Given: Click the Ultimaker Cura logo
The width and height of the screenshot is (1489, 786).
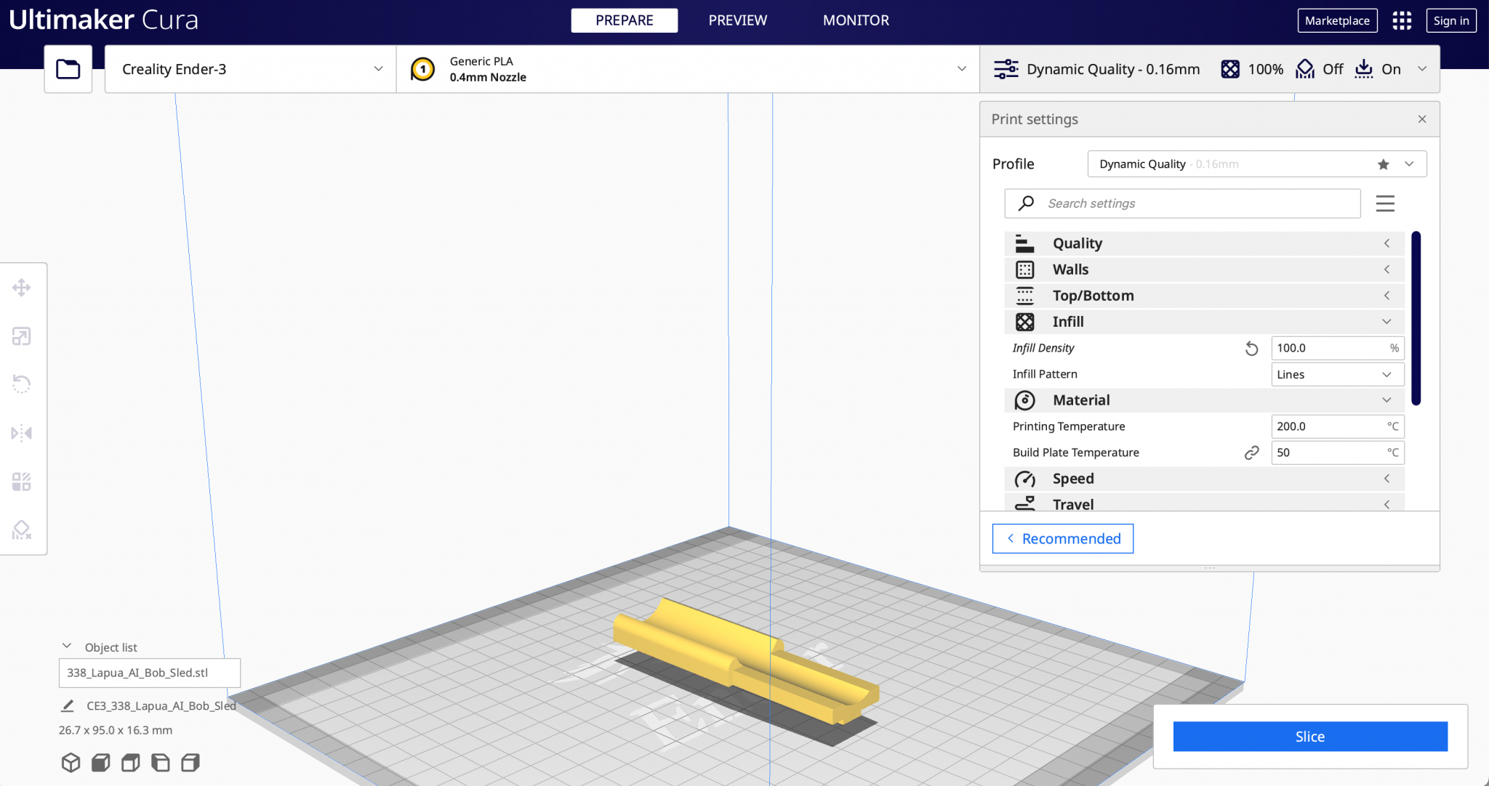Looking at the screenshot, I should [103, 20].
